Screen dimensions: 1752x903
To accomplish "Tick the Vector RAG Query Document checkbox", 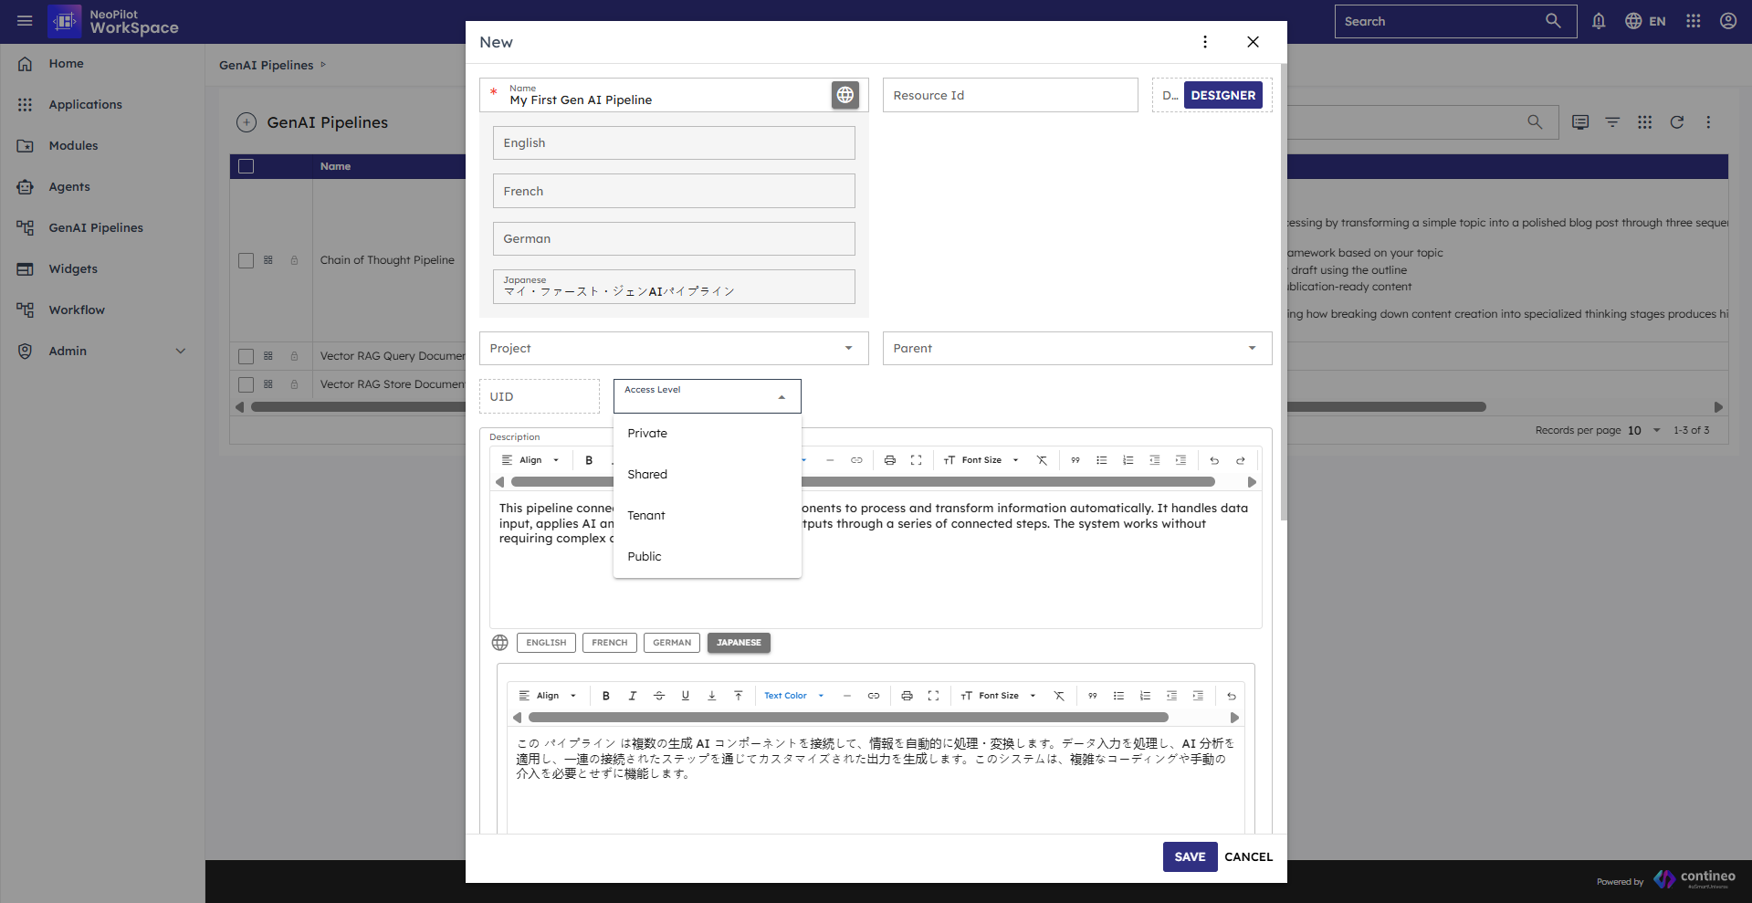I will pos(246,356).
